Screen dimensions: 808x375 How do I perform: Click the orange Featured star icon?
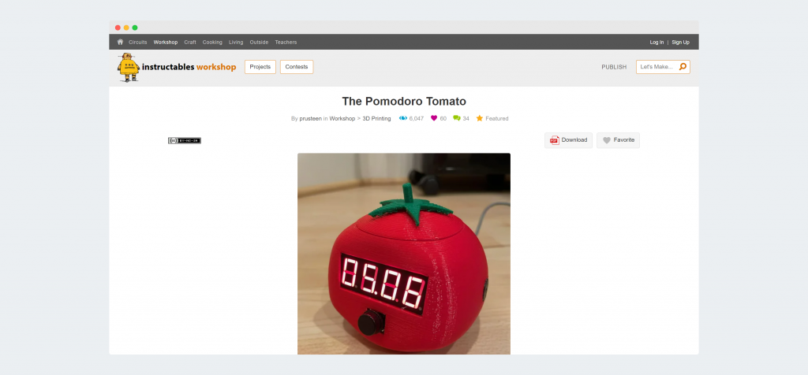479,118
